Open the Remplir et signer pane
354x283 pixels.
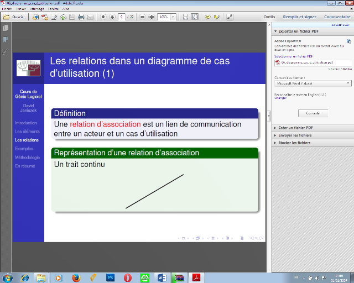pyautogui.click(x=299, y=17)
